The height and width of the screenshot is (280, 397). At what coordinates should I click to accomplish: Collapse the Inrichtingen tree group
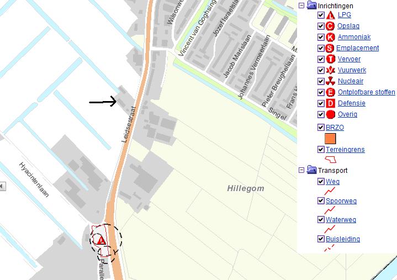(301, 6)
